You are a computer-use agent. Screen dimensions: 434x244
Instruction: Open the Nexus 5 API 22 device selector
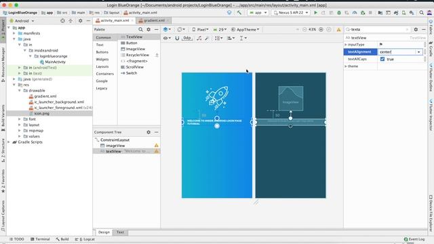[291, 13]
